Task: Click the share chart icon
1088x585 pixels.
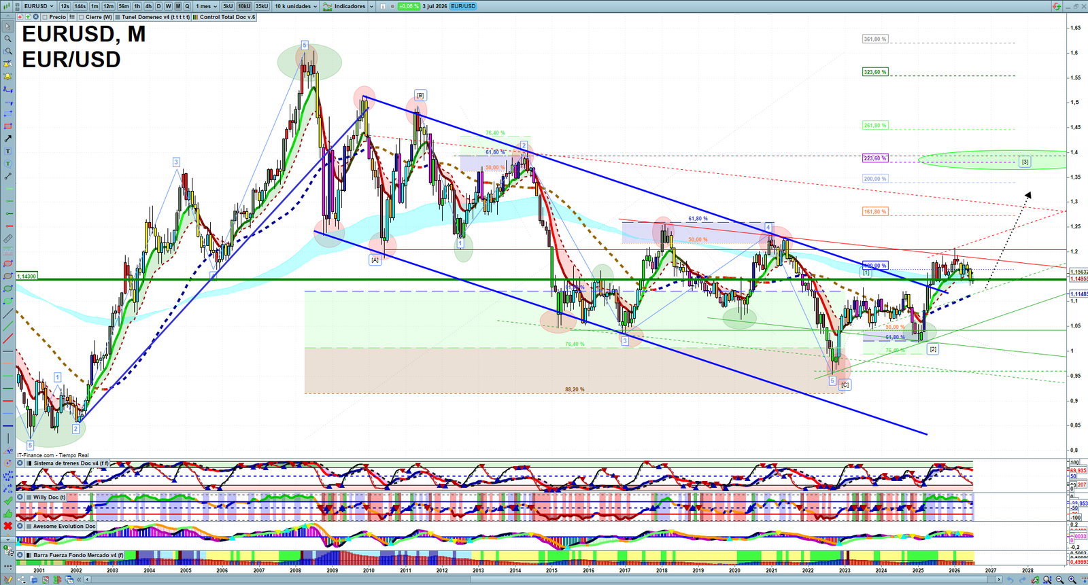Action: [x=22, y=580]
